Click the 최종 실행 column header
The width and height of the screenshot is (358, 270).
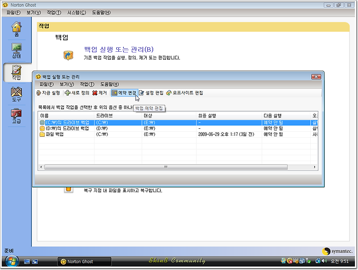pyautogui.click(x=229, y=116)
